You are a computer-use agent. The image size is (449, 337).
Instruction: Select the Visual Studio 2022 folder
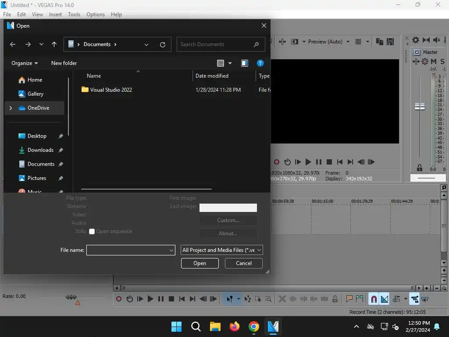pos(111,90)
